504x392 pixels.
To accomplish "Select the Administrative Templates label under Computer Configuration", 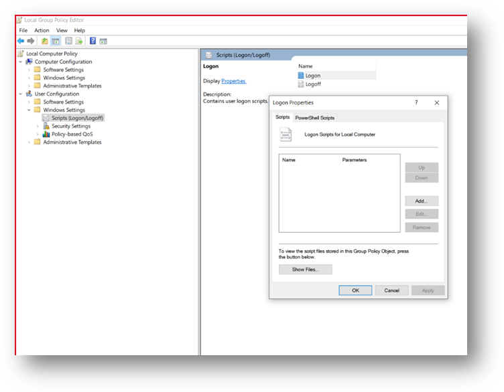I will point(72,86).
